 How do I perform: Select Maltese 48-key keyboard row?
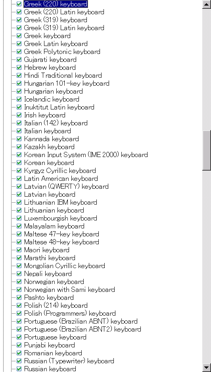pyautogui.click(x=61, y=242)
